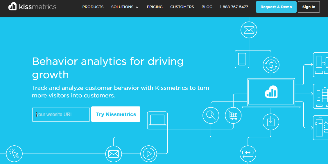Screen dimensions: 328x164
Task: Click the table report panel icon
Action: point(320,96)
